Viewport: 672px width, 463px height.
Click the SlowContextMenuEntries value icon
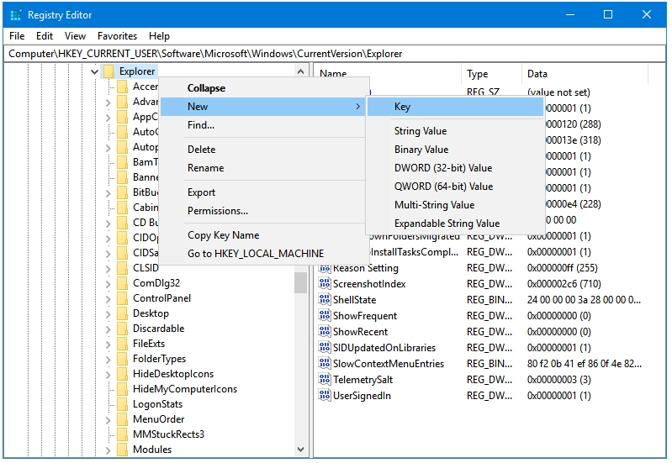(x=325, y=363)
